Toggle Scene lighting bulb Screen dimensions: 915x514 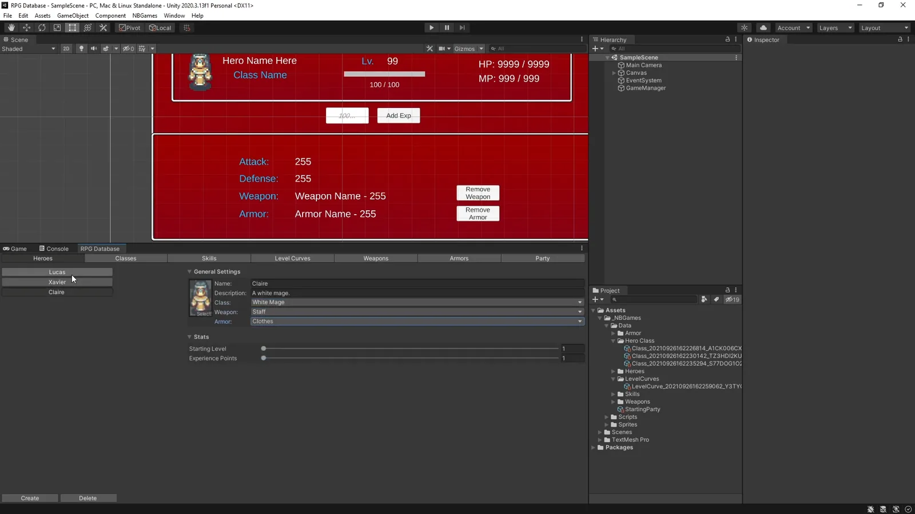(x=81, y=49)
